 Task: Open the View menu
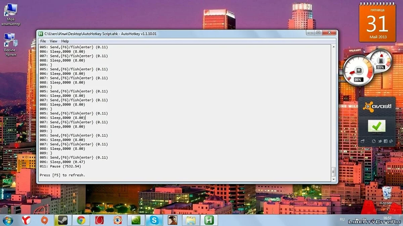(x=53, y=41)
